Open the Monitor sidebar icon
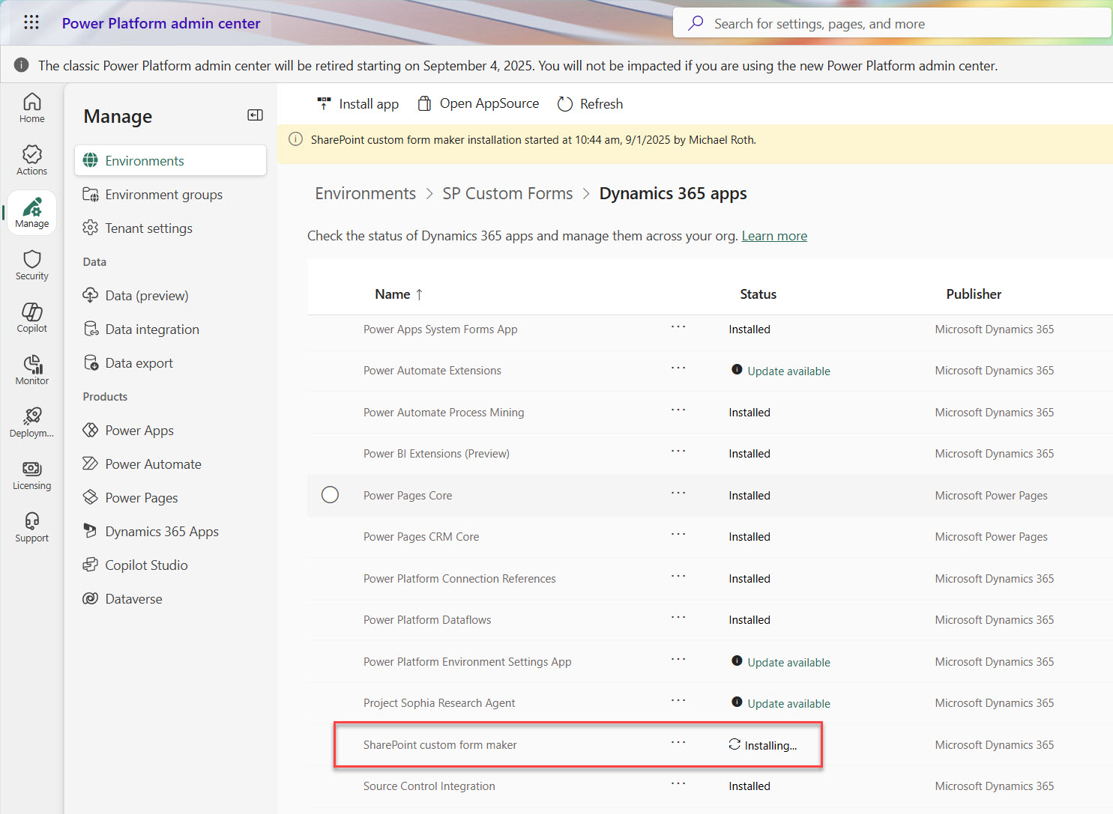Viewport: 1113px width, 814px height. [31, 369]
